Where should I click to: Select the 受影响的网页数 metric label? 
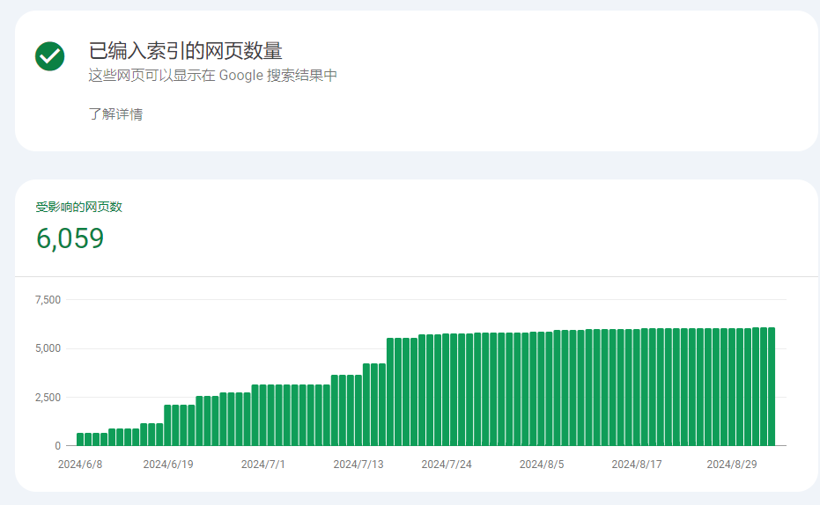79,207
